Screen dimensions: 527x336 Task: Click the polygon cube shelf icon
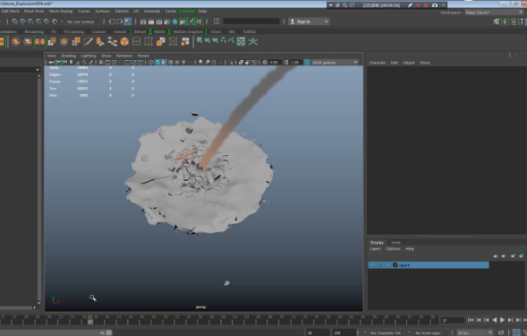click(x=124, y=41)
